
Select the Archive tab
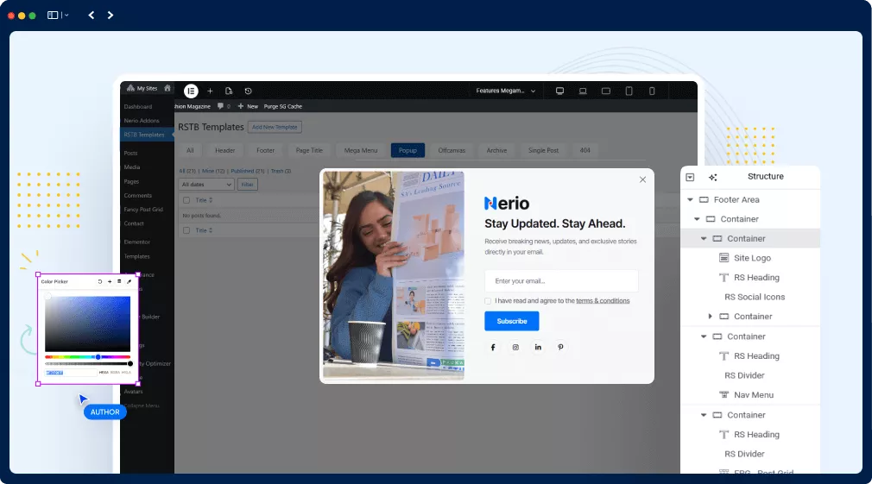click(496, 151)
